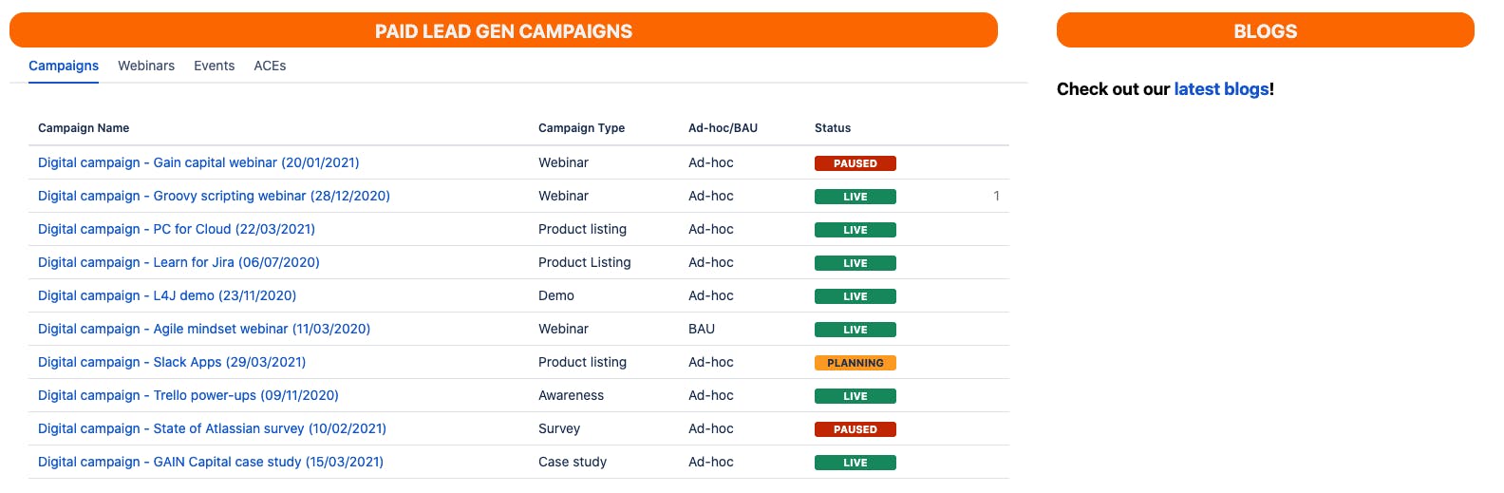This screenshot has height=493, width=1504.
Task: Open the latest blogs link
Action: pyautogui.click(x=1221, y=89)
